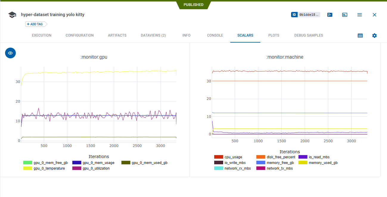
Task: Switch to the PLOTS tab
Action: (273, 35)
